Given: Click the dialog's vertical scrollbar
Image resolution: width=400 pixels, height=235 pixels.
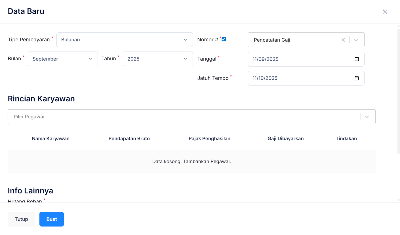Looking at the screenshot, I should [398, 91].
